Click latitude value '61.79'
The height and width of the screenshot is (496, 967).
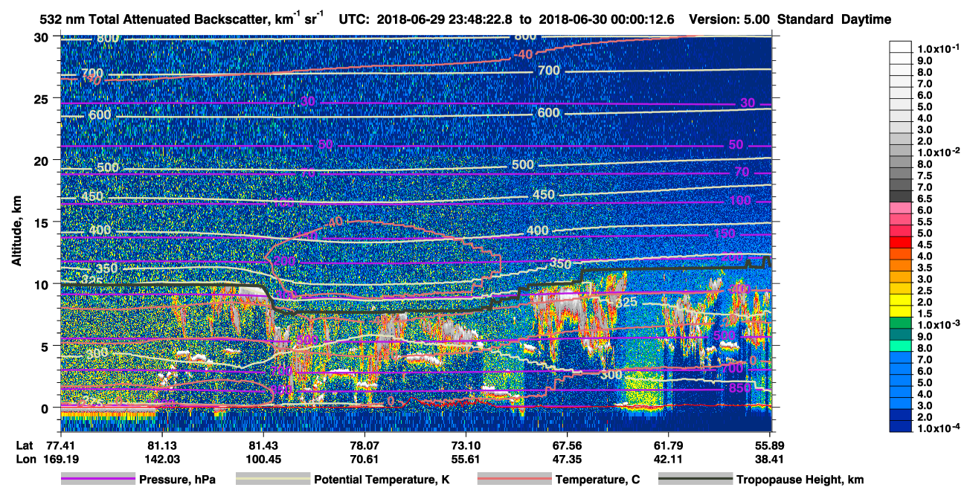tap(669, 445)
